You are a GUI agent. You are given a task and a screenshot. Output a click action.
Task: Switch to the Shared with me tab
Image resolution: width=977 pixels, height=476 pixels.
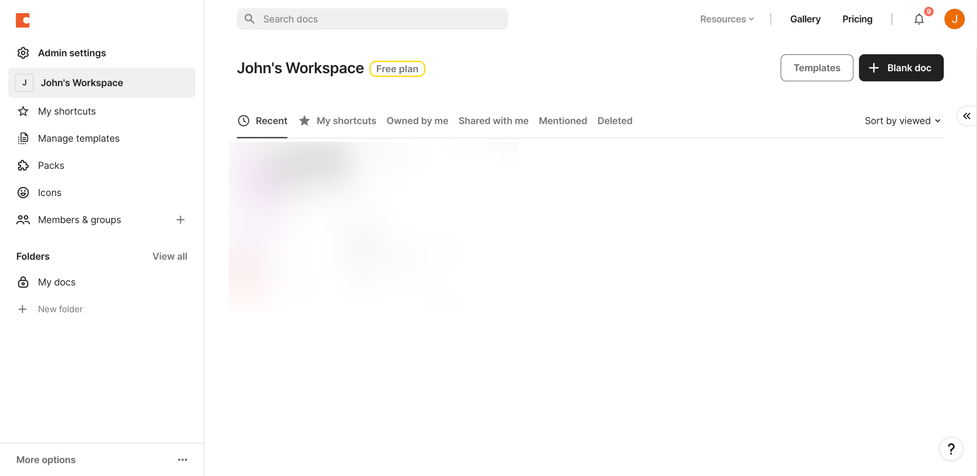[493, 121]
